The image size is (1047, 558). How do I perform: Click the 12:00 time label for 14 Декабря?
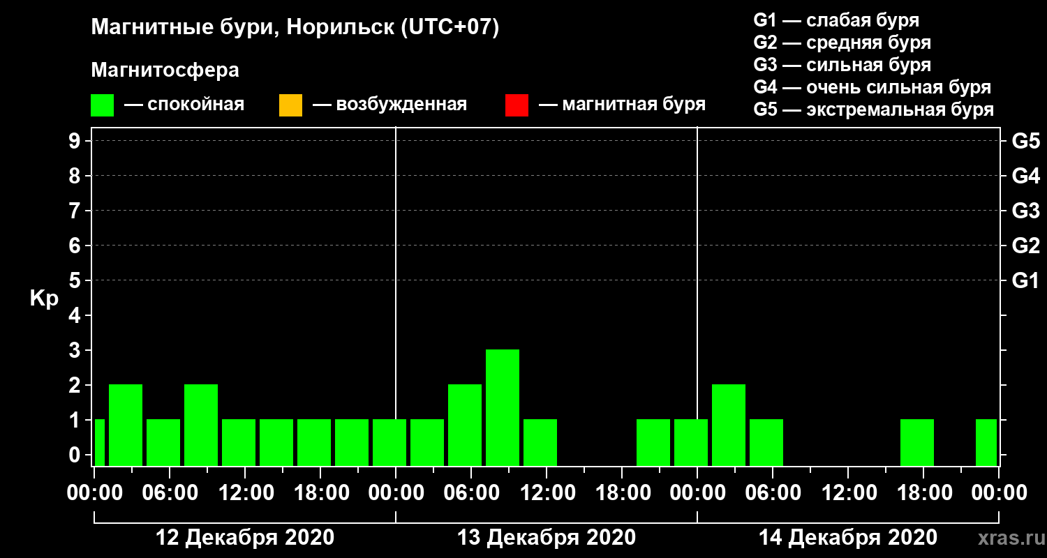[848, 492]
